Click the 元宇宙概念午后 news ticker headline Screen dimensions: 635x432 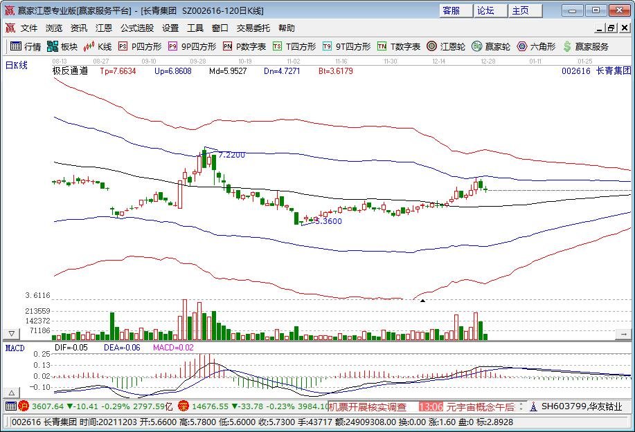481,406
